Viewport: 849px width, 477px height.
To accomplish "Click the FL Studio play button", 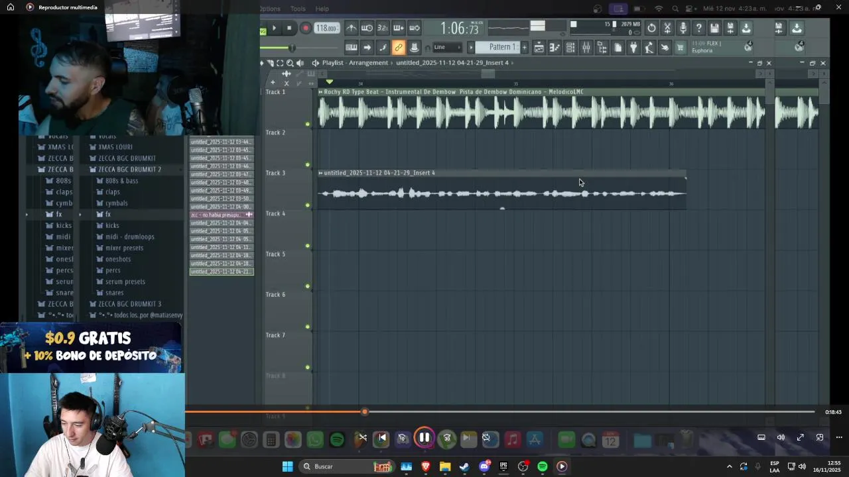I will [x=274, y=28].
